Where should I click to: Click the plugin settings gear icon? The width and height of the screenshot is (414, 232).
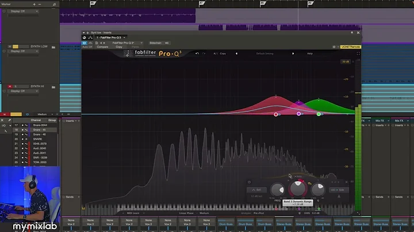(x=334, y=47)
